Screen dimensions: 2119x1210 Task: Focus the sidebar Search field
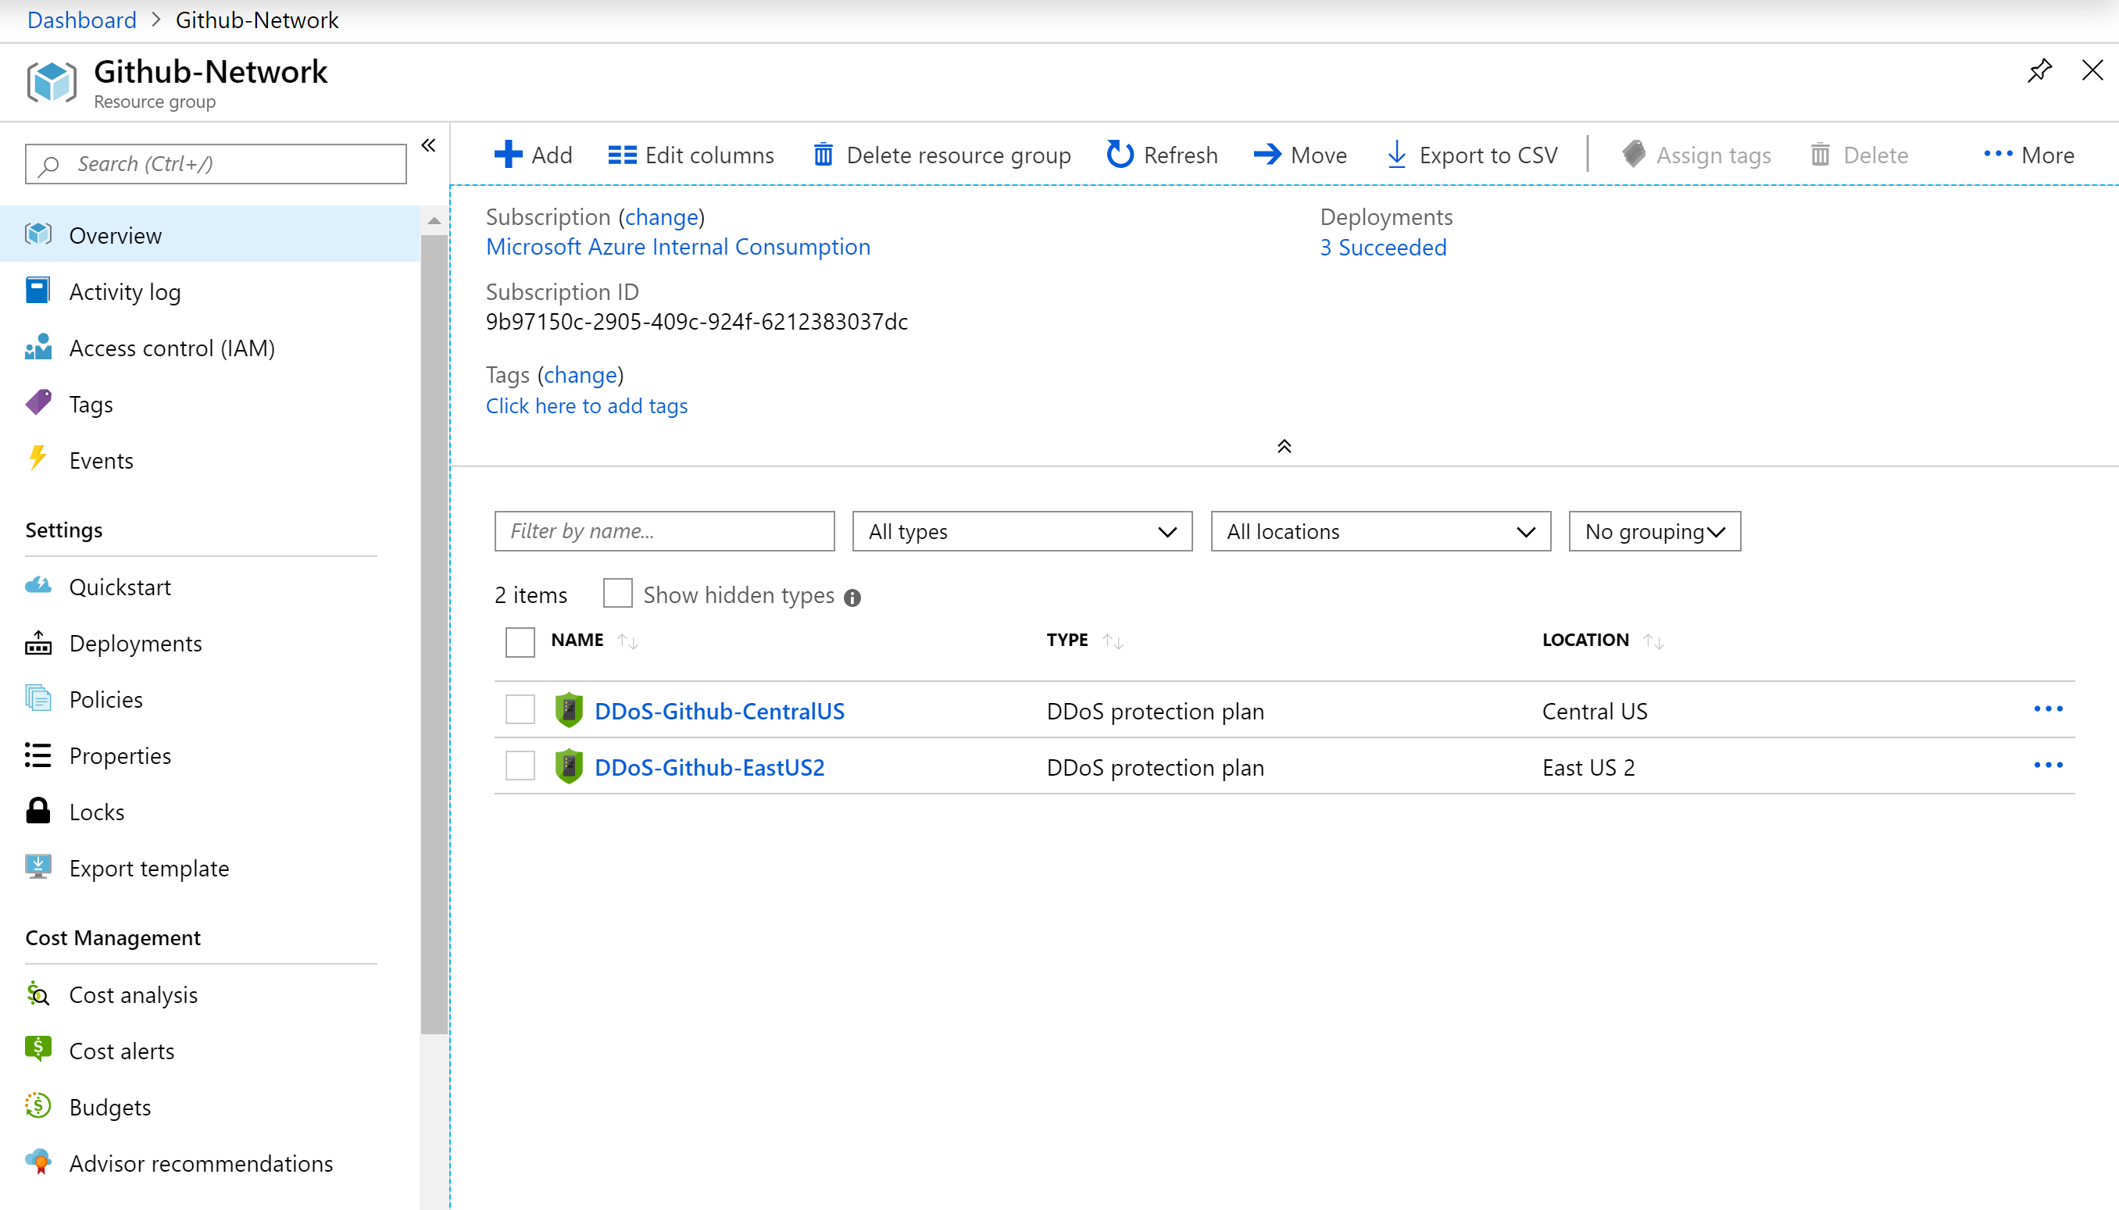[216, 164]
